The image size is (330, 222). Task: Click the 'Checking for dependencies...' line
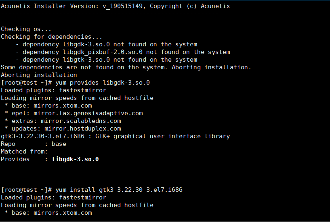pos(51,37)
